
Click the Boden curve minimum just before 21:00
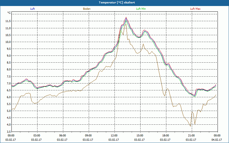click(190, 126)
